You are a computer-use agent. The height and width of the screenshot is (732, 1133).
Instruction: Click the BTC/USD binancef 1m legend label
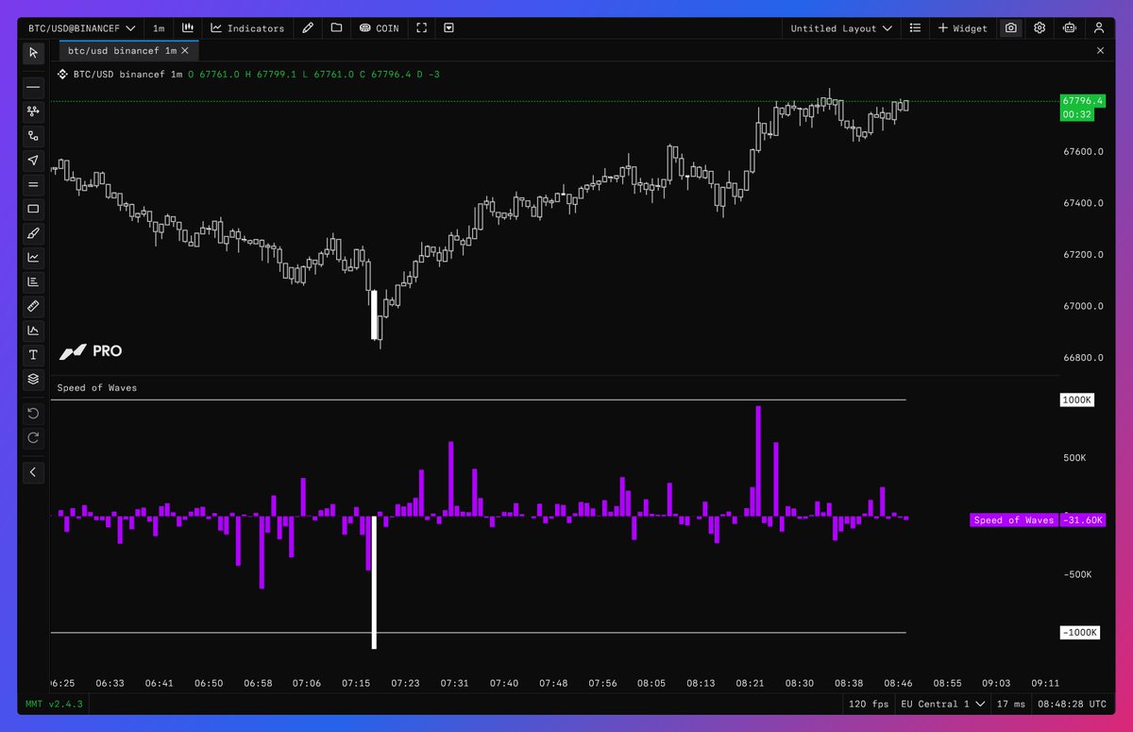(x=127, y=74)
